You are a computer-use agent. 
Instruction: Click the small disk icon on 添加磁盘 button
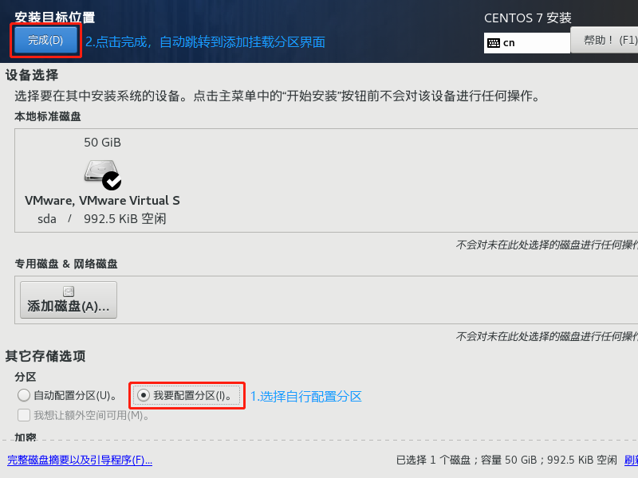pos(69,292)
